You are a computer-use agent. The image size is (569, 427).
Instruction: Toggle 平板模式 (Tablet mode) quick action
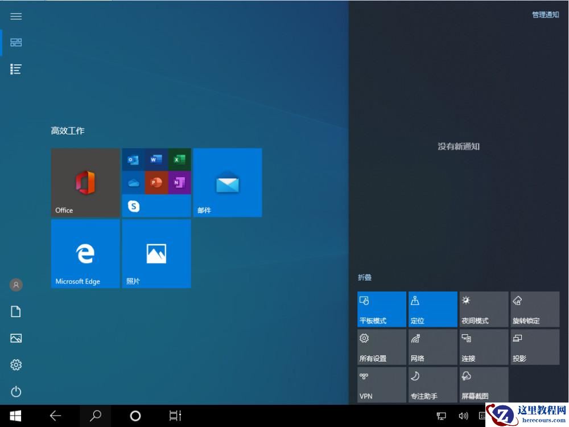click(381, 309)
